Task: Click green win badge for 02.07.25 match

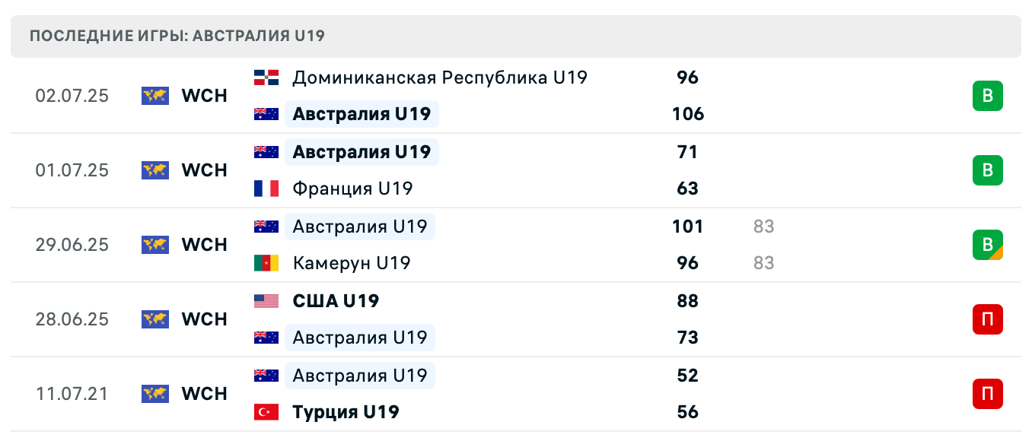Action: pos(988,96)
